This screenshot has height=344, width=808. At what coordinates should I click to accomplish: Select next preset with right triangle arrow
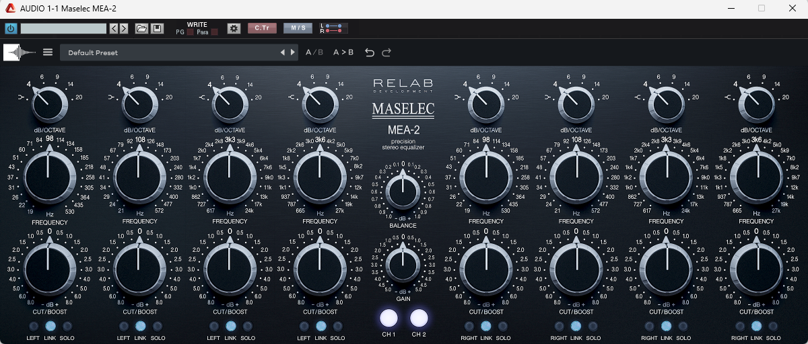click(293, 52)
